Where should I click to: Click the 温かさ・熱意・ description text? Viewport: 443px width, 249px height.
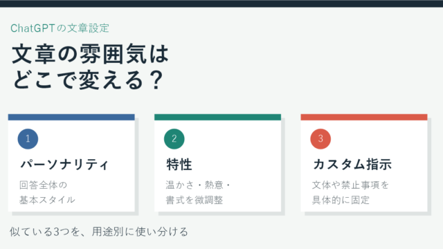tap(198, 185)
